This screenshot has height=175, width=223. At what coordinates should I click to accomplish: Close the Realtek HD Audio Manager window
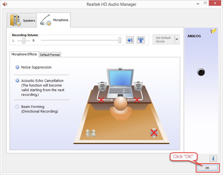point(215,3)
